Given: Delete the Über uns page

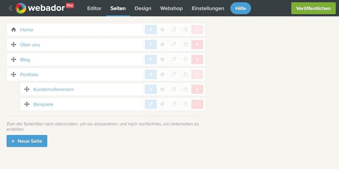Looking at the screenshot, I should 197,44.
